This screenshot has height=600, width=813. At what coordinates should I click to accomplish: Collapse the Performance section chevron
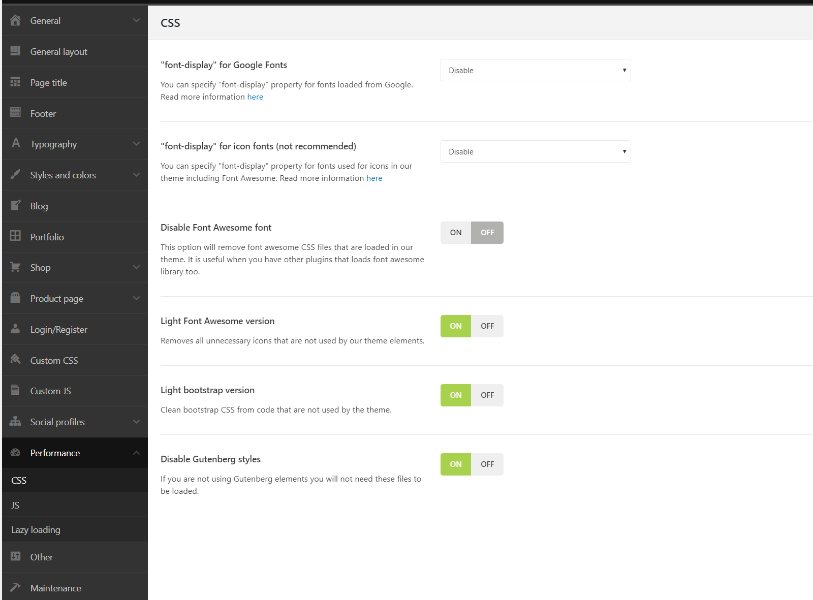click(x=136, y=453)
